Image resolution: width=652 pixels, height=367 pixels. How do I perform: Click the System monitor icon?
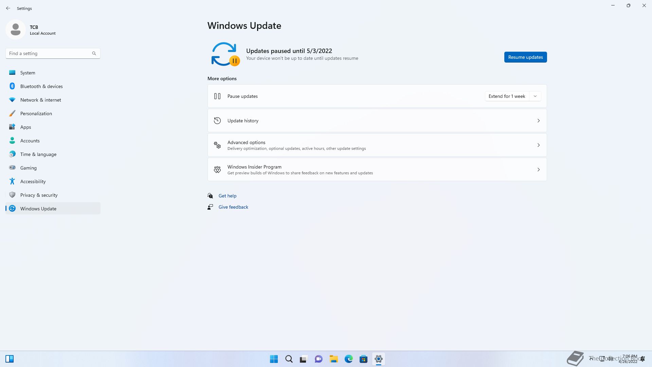point(12,73)
